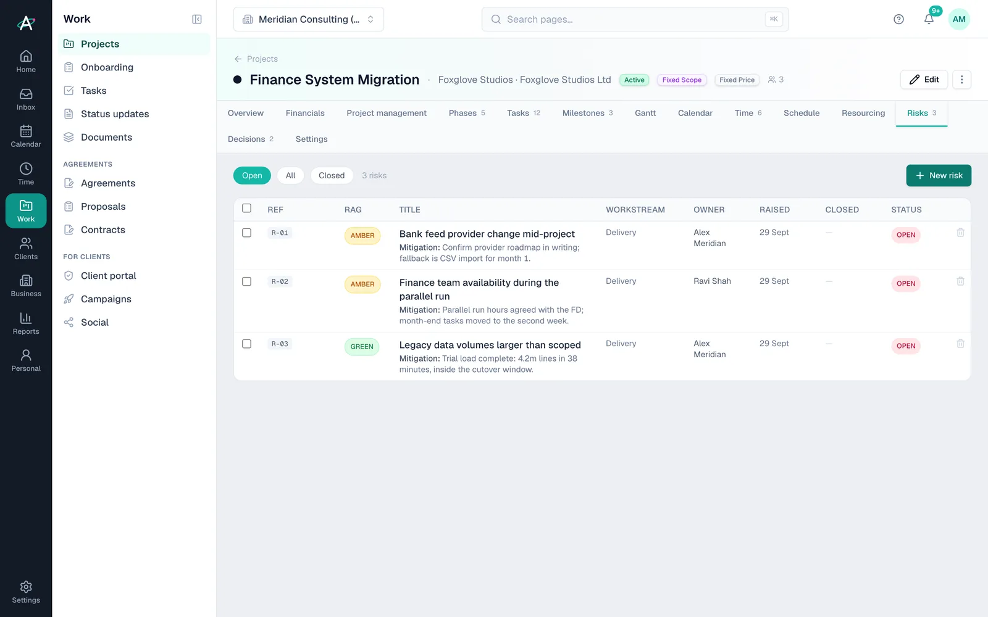The height and width of the screenshot is (617, 988).
Task: Click the AMBER badge on R-01
Action: pyautogui.click(x=362, y=236)
